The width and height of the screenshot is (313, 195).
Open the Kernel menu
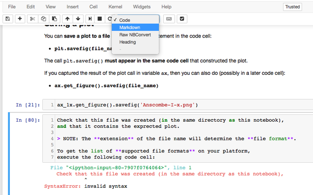point(115,7)
